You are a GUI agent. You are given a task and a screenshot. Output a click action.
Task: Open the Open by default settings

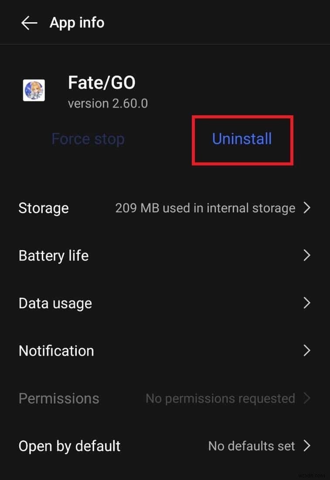point(69,446)
